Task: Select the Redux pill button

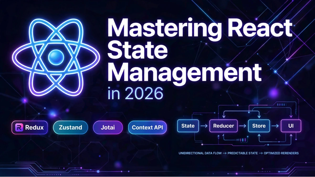Action: 30,128
